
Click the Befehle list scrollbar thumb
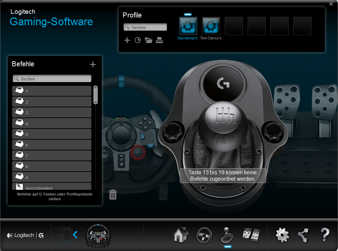click(96, 95)
